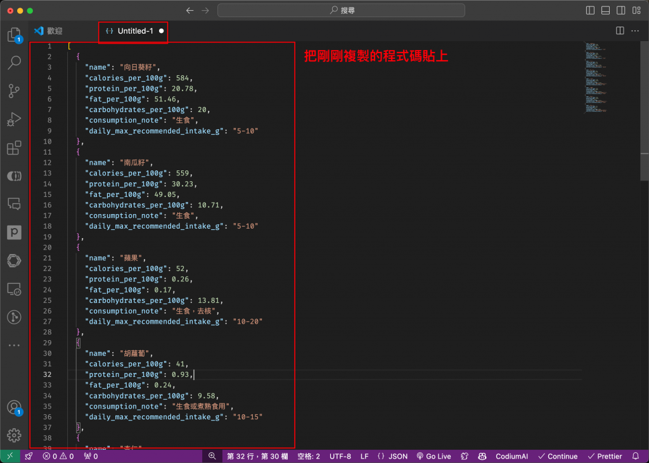Place cursor on "name": "向日葵籽" line
Viewport: 649px width, 463px height.
[x=122, y=67]
